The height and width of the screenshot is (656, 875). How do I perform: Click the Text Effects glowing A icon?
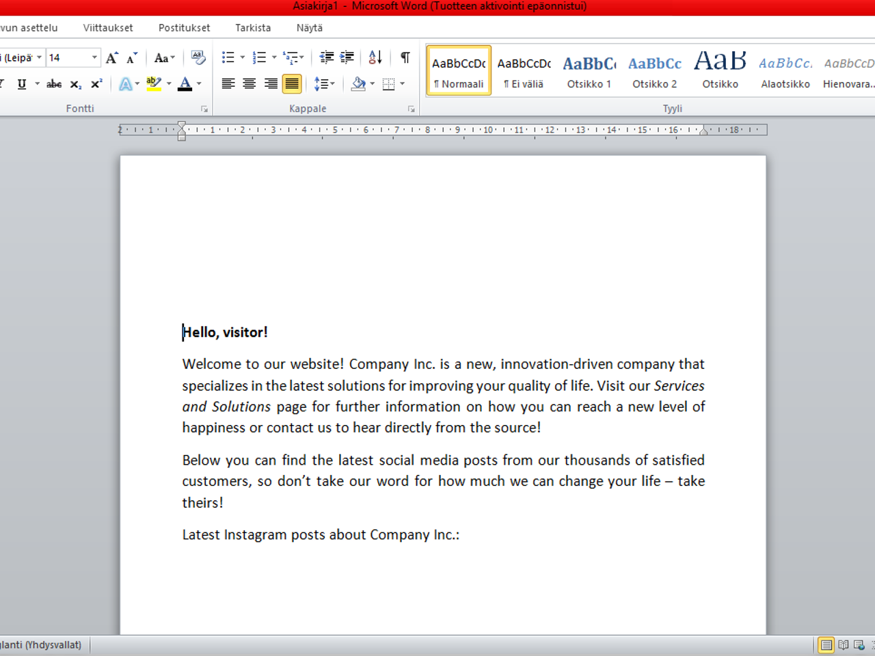[x=126, y=84]
